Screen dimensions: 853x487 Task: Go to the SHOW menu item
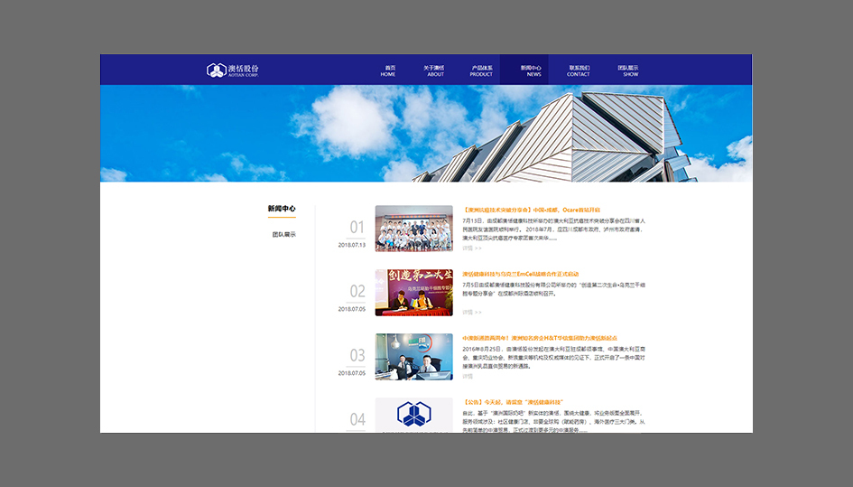click(x=629, y=70)
